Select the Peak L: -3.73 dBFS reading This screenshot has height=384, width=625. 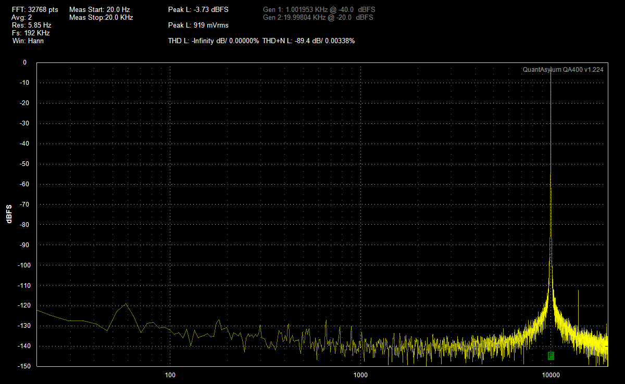tap(198, 10)
